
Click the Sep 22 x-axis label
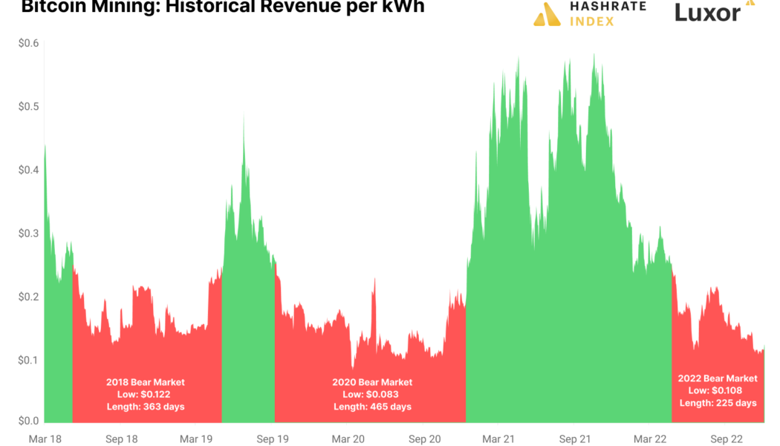click(726, 439)
